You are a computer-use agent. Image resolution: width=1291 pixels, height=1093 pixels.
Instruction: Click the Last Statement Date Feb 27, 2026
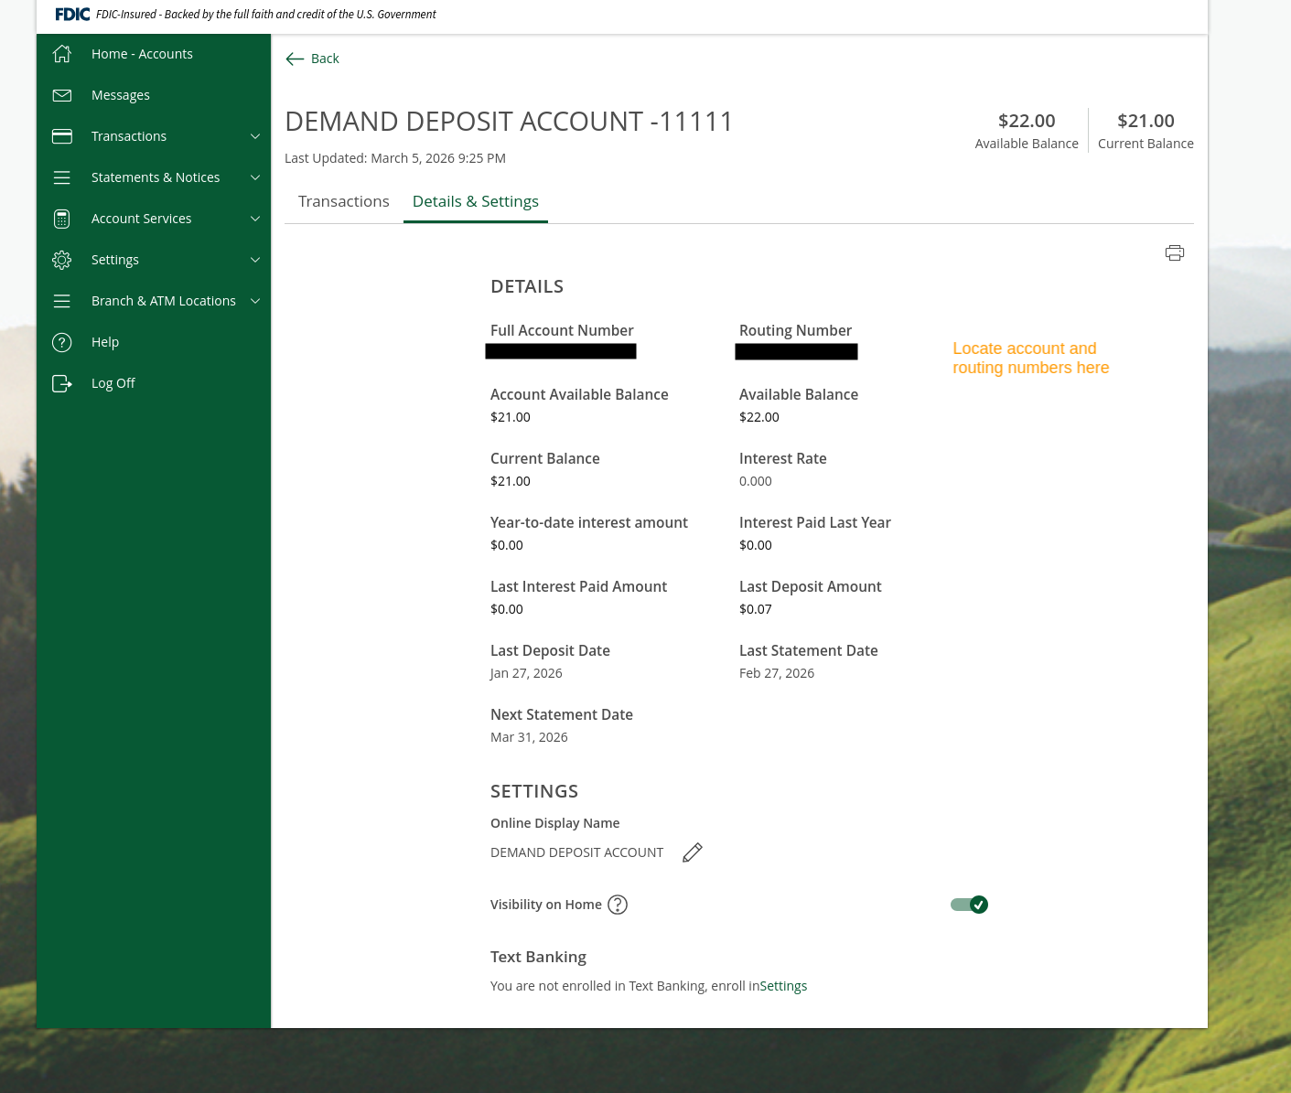click(x=777, y=673)
